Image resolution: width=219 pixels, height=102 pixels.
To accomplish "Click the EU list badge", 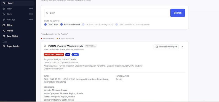I will [68, 54].
